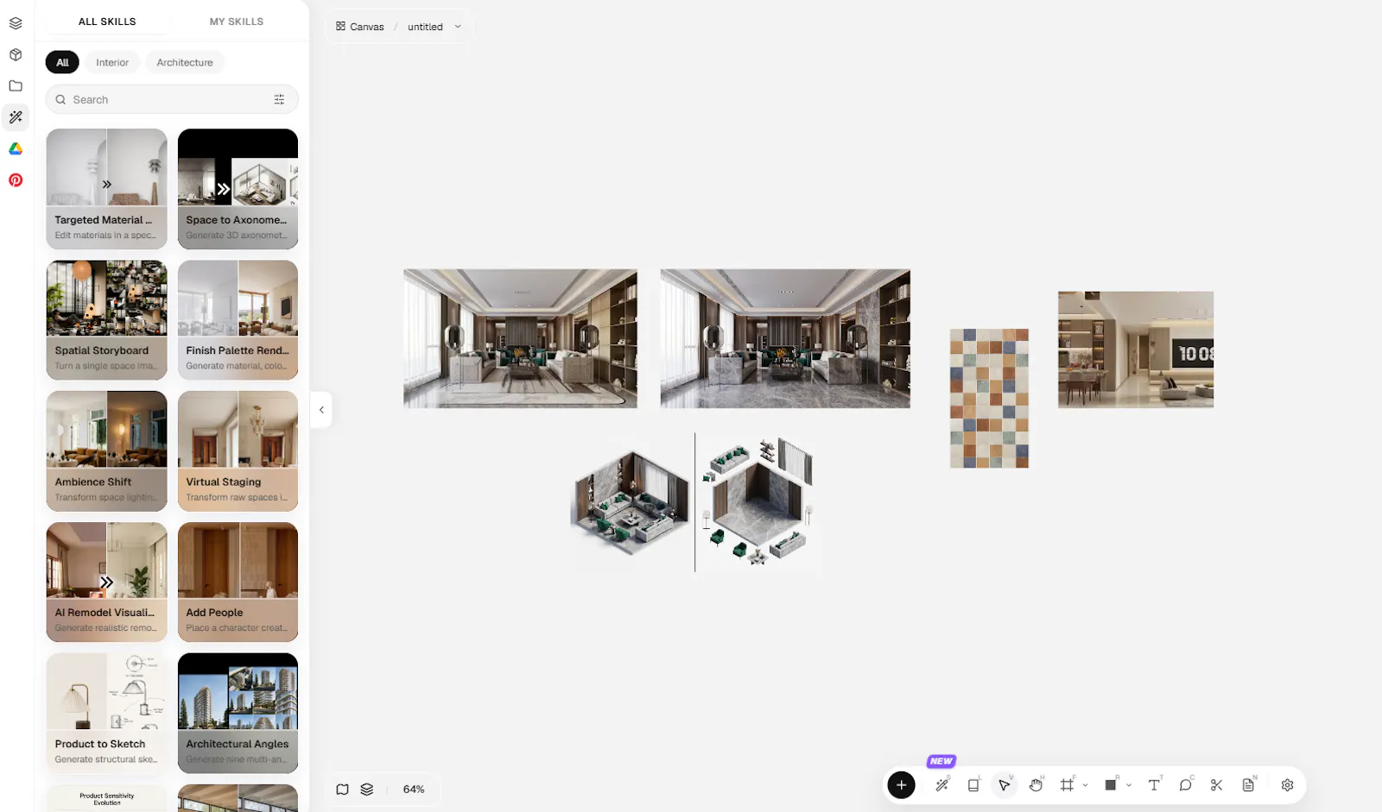Open Space to Axonometric skill card
Image resolution: width=1382 pixels, height=812 pixels.
coord(238,189)
